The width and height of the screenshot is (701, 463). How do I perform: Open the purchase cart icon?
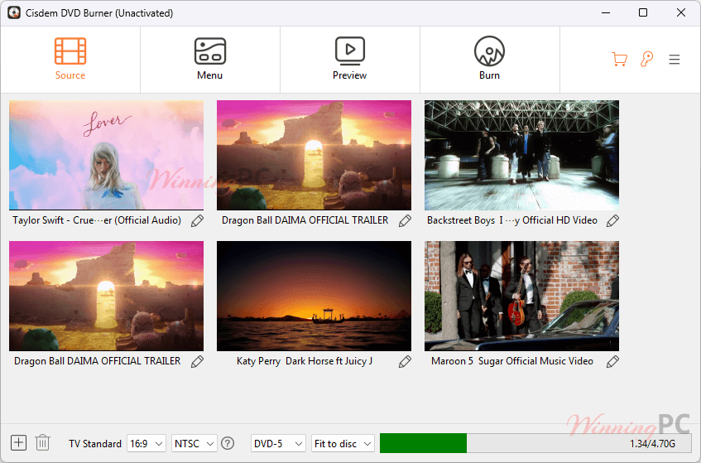click(619, 59)
